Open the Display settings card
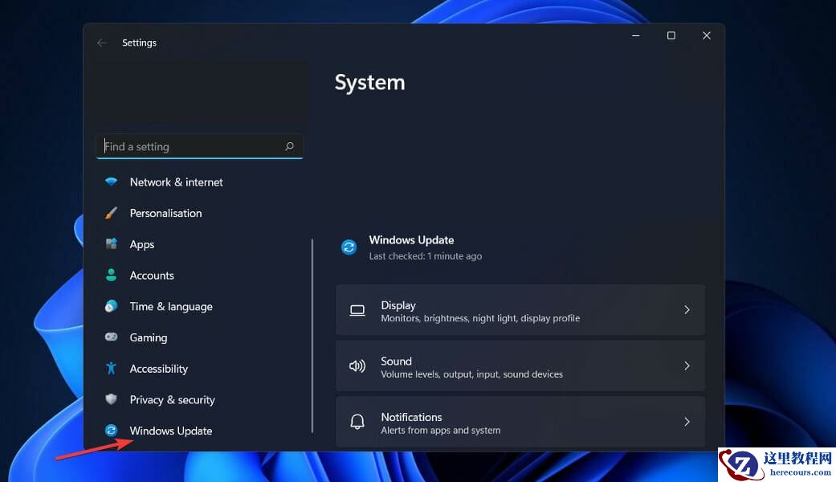 click(x=520, y=310)
